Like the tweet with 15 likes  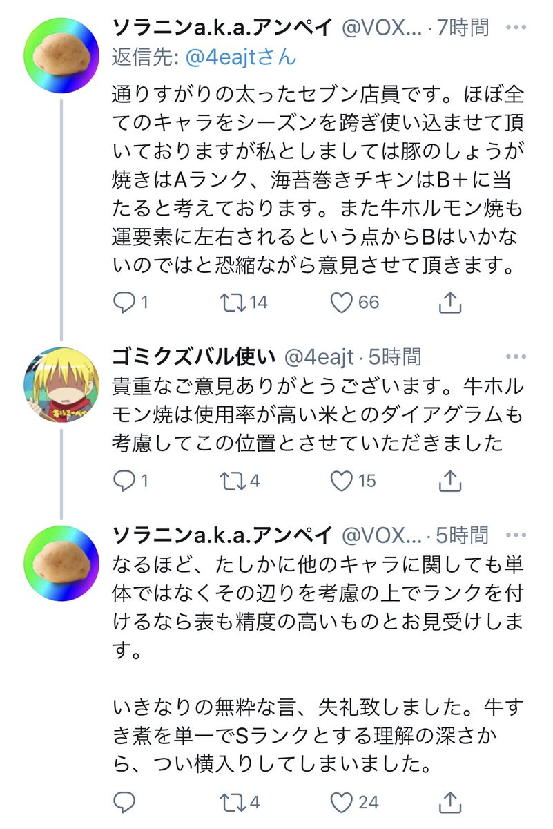point(343,480)
